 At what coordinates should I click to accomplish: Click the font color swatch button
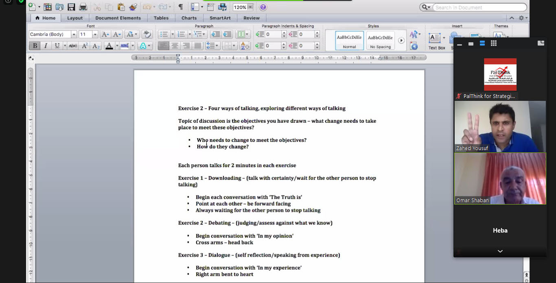point(109,46)
